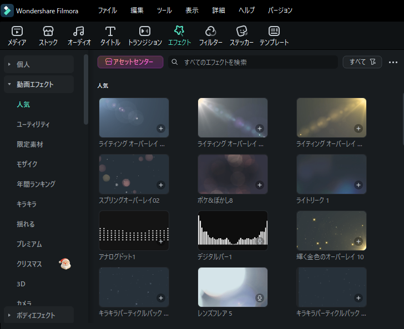Open the メディア tab

pyautogui.click(x=17, y=36)
